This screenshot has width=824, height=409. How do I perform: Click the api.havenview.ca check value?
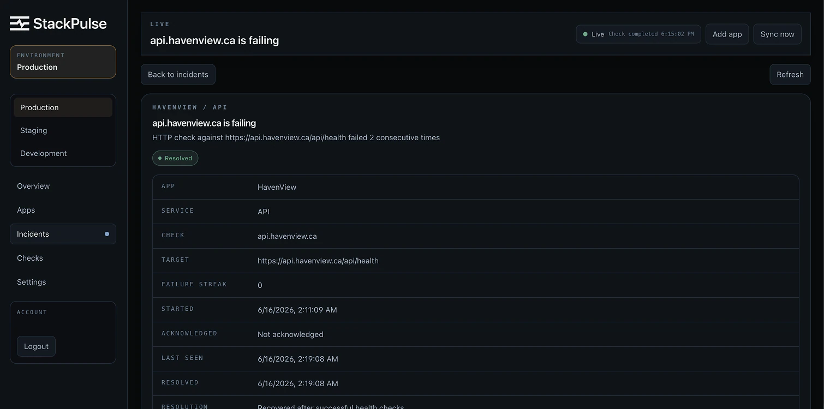(287, 236)
